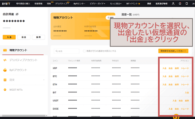Image resolution: width=195 pixels, height=119 pixels.
Task: Click 入金 in USDT row
Action: tap(175, 101)
